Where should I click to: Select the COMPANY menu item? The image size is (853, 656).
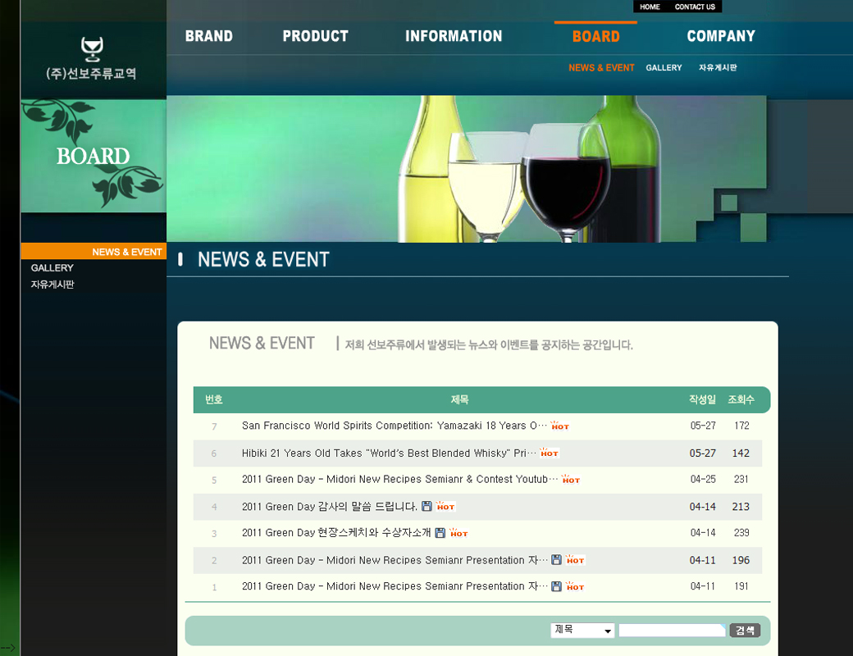point(721,36)
